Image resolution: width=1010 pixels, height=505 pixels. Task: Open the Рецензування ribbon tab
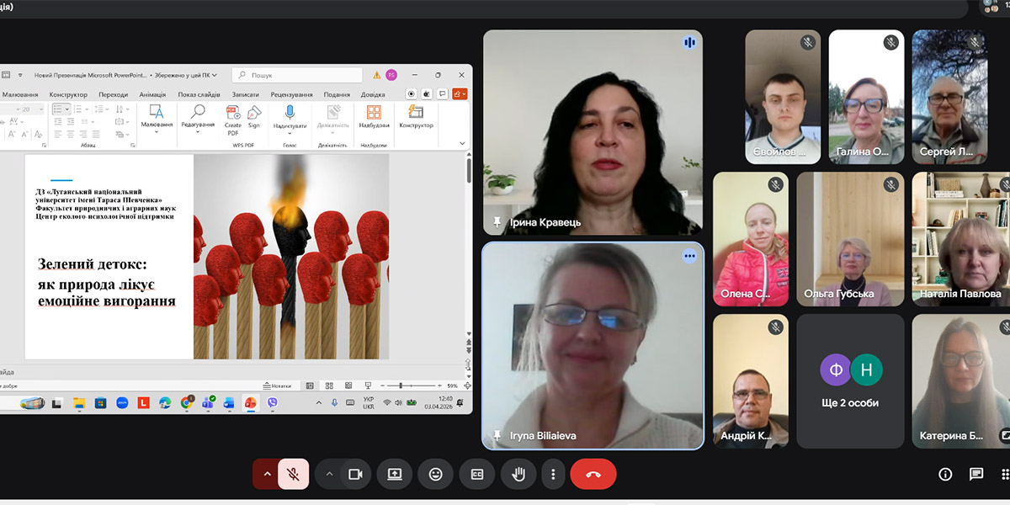click(292, 95)
